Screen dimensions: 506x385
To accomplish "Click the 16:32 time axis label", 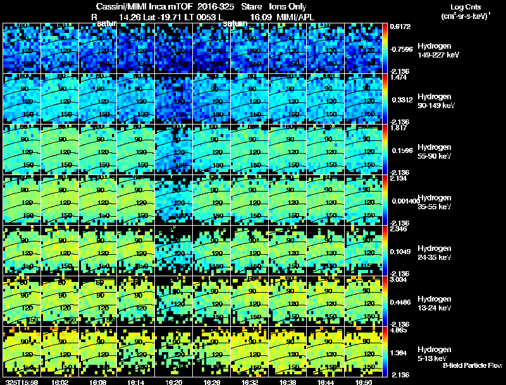I will pos(250,382).
